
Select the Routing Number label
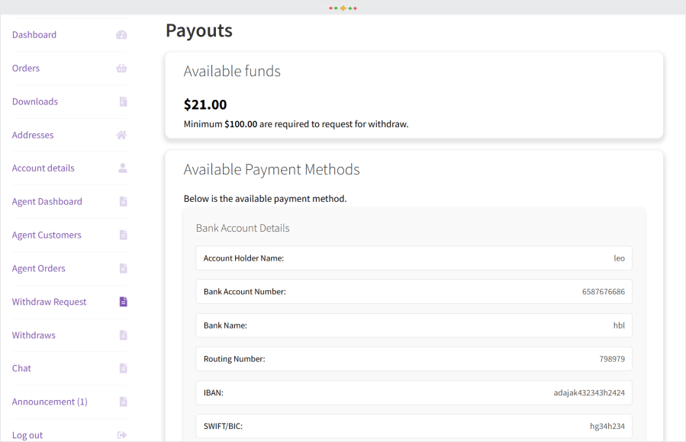[234, 359]
